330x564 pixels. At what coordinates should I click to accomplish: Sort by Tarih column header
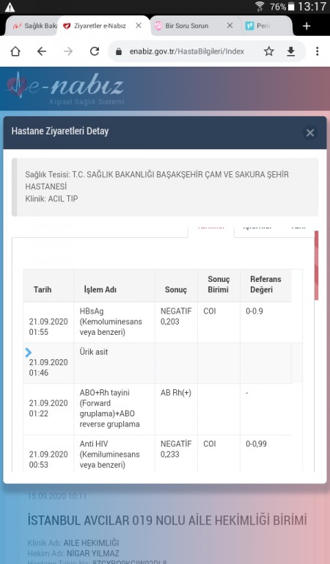(x=43, y=289)
